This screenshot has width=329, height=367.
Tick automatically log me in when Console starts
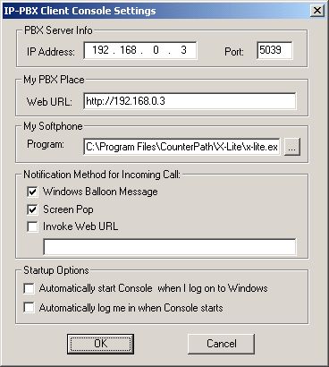tap(29, 308)
